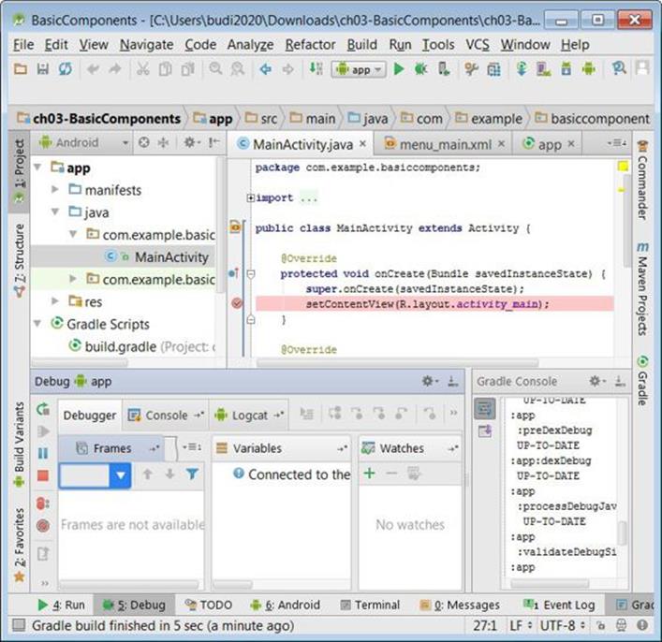Click the editor horizontal scrollbar
This screenshot has width=662, height=642.
(398, 362)
